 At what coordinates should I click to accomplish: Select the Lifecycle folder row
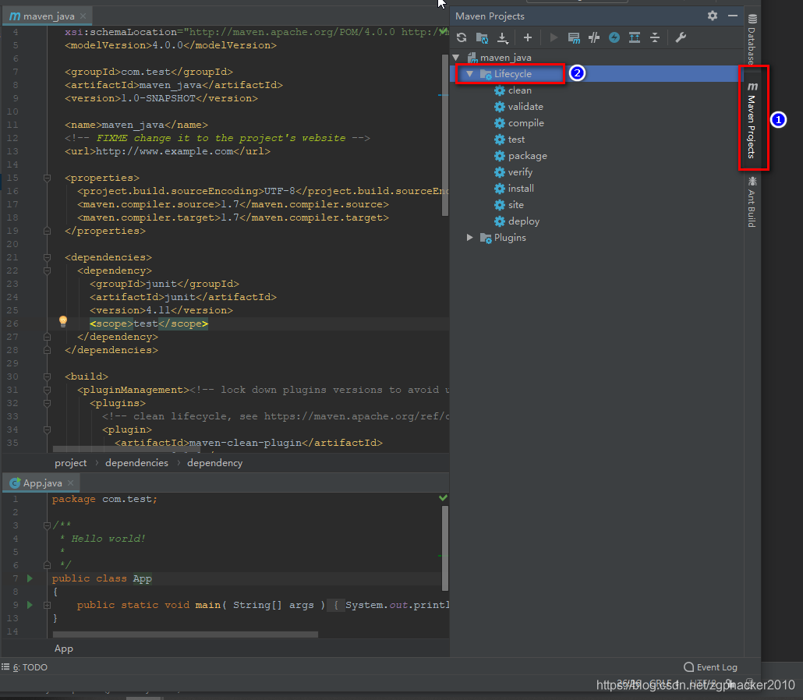596,74
